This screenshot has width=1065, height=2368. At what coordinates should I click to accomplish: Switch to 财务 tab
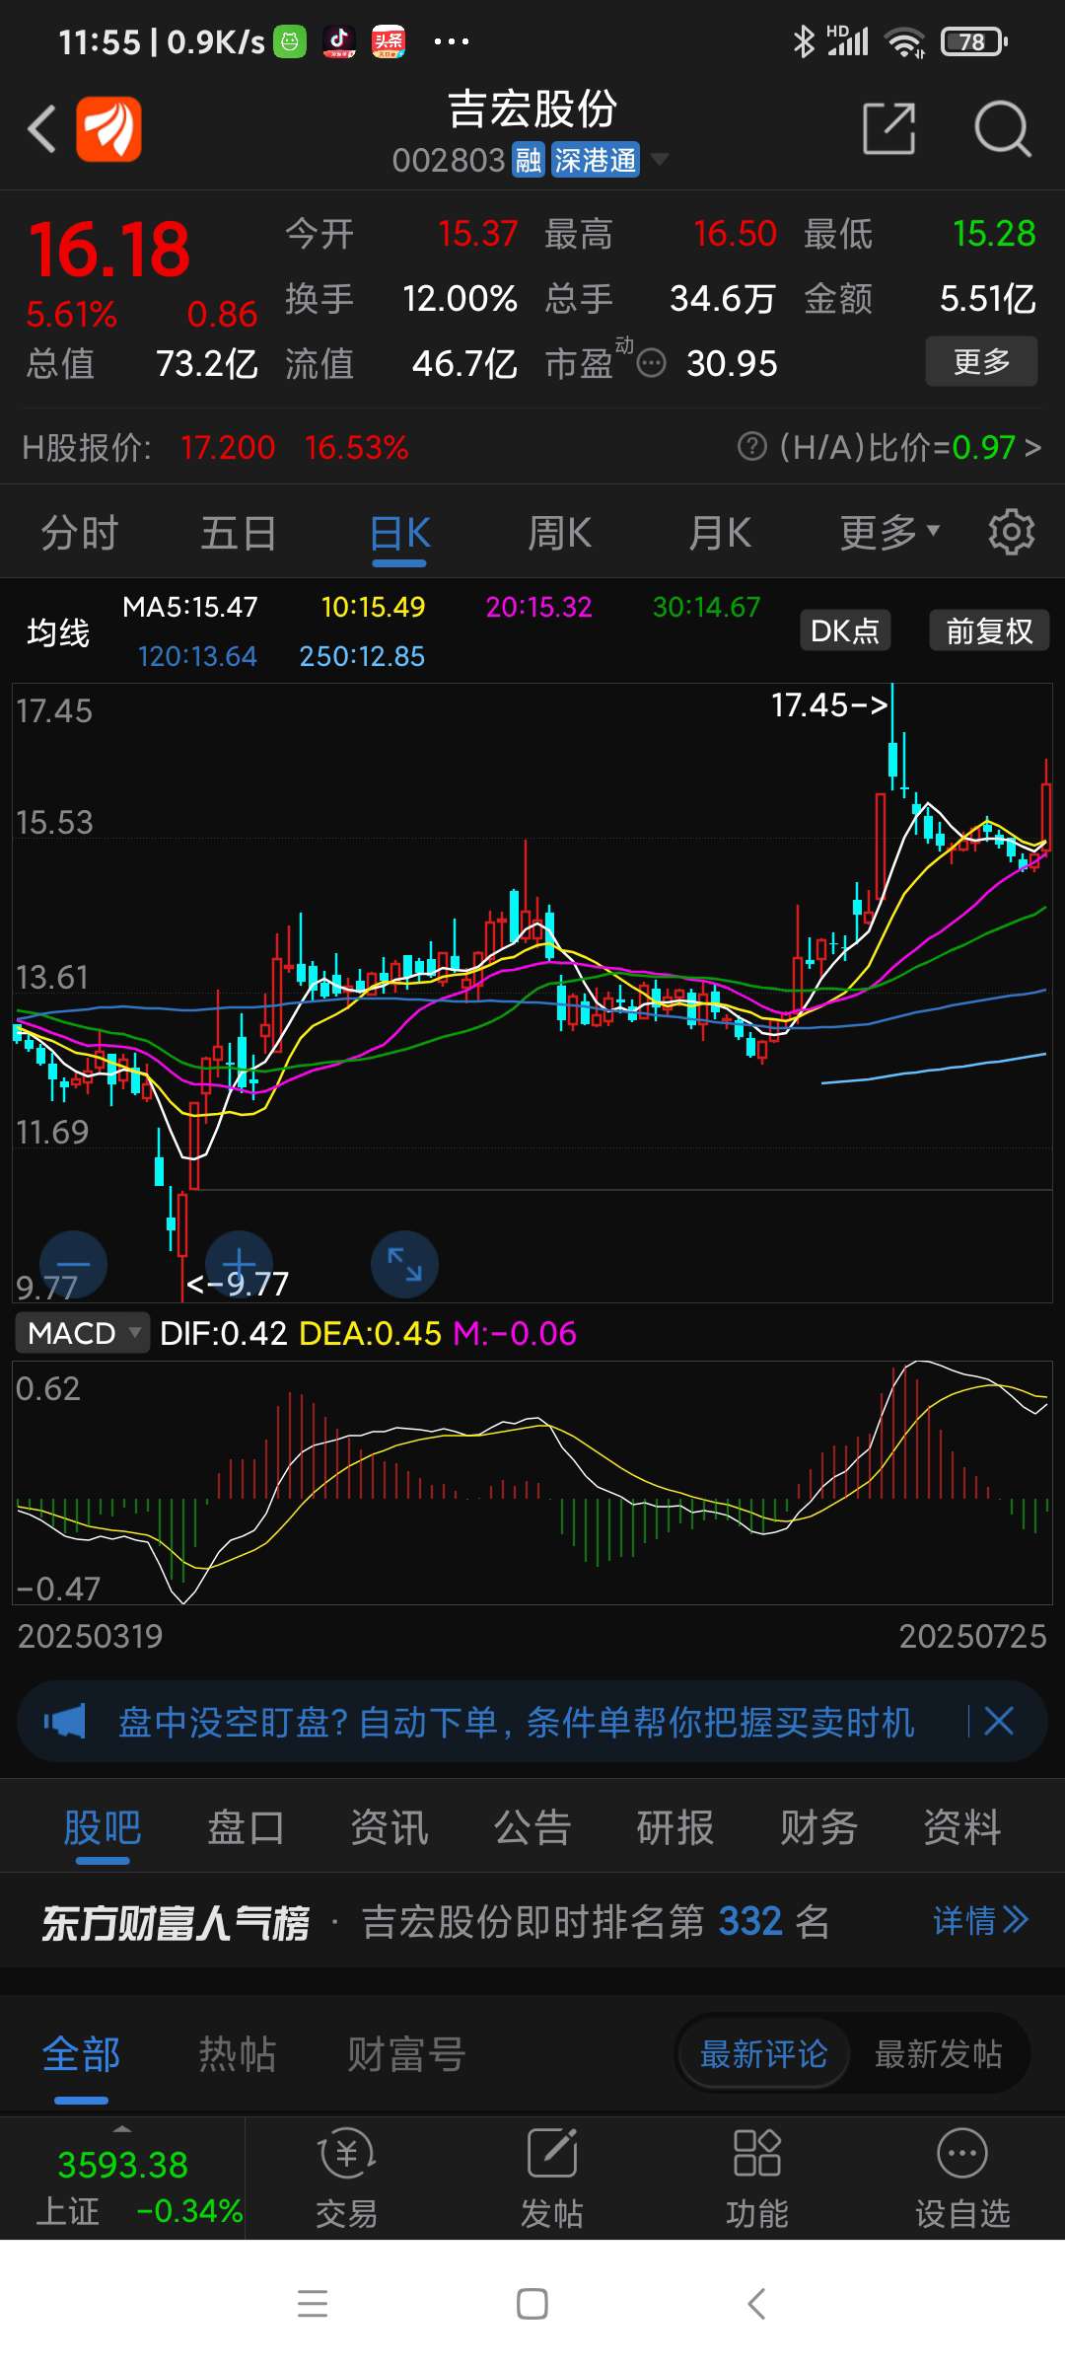[x=818, y=1827]
